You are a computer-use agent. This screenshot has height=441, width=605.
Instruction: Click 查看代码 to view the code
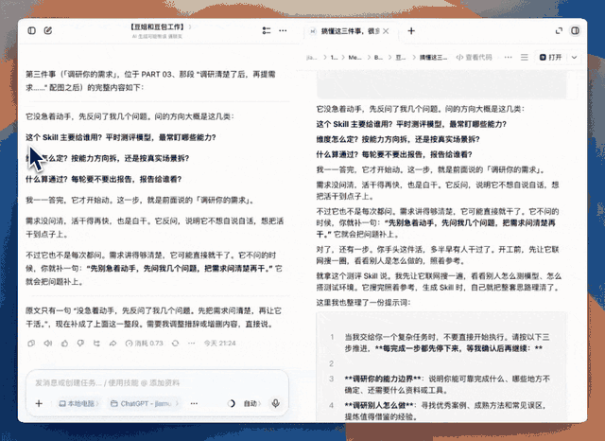pos(474,57)
